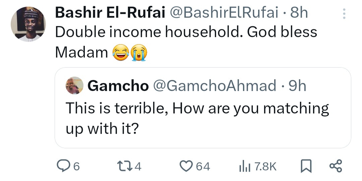The image size is (362, 181).
Task: Click Gamcho's small avatar in quoted tweet
Action: tap(74, 86)
